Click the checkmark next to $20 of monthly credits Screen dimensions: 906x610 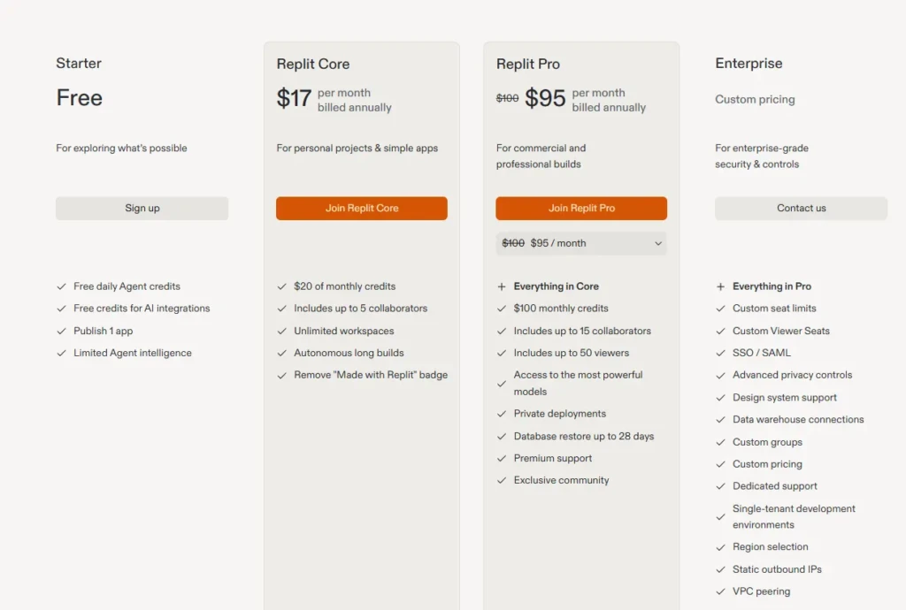pos(281,286)
